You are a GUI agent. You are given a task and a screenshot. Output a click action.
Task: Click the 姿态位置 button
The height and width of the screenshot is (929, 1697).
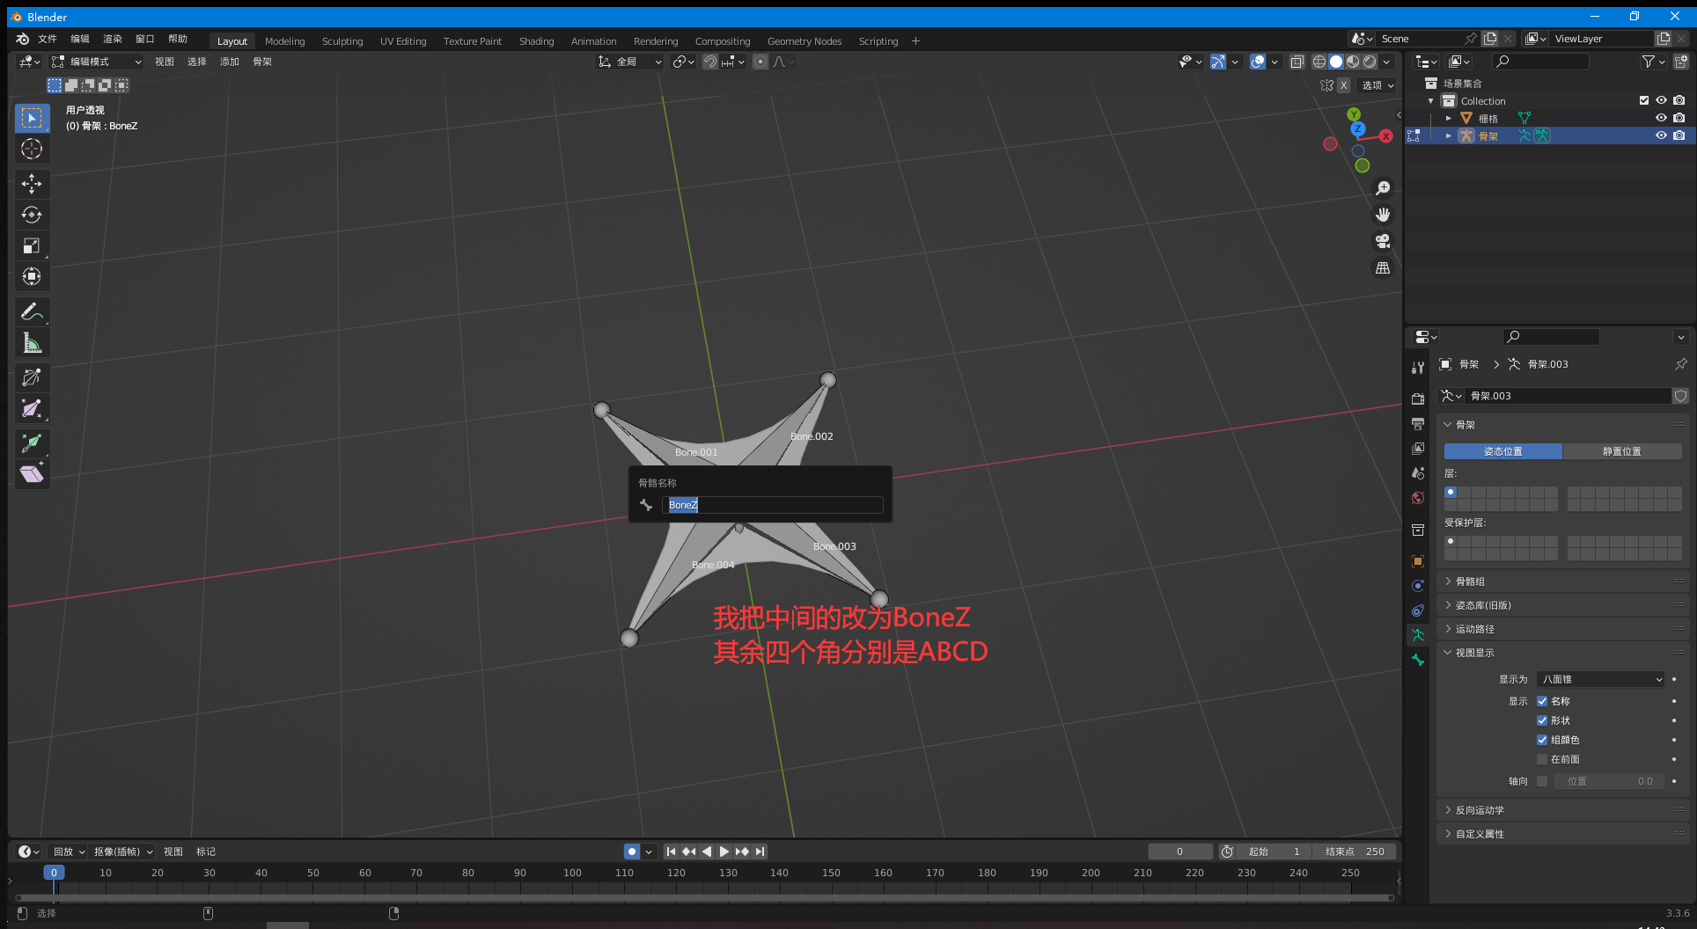1502,451
